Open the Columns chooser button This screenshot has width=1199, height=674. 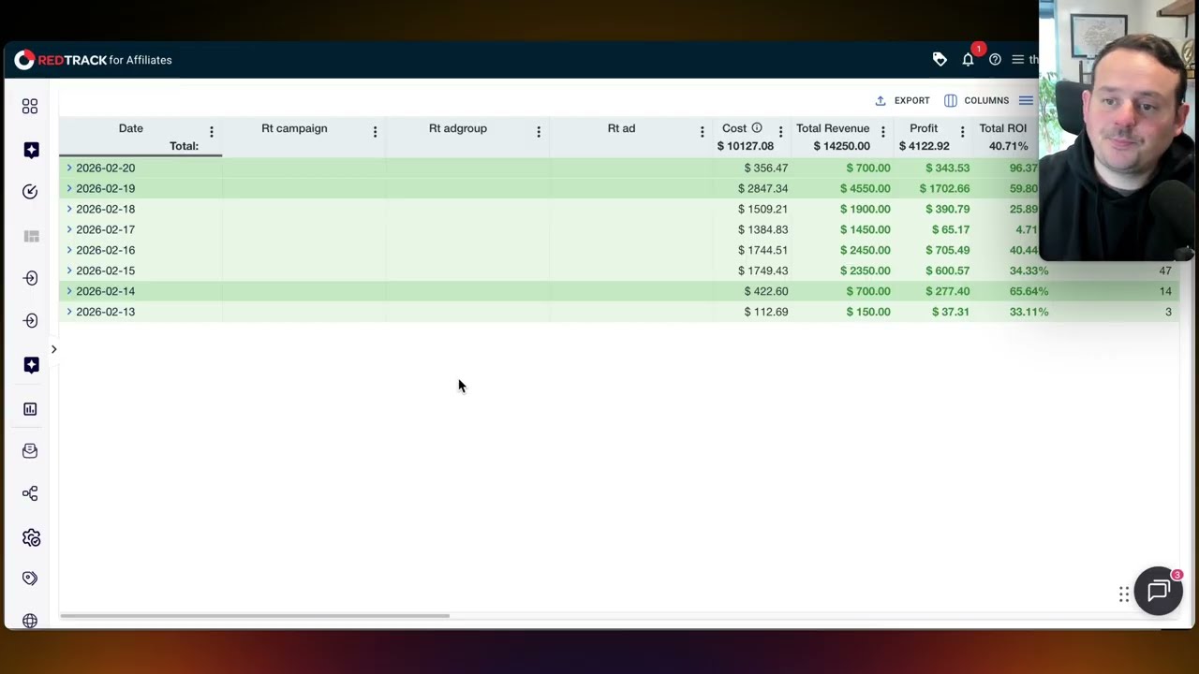pyautogui.click(x=977, y=100)
